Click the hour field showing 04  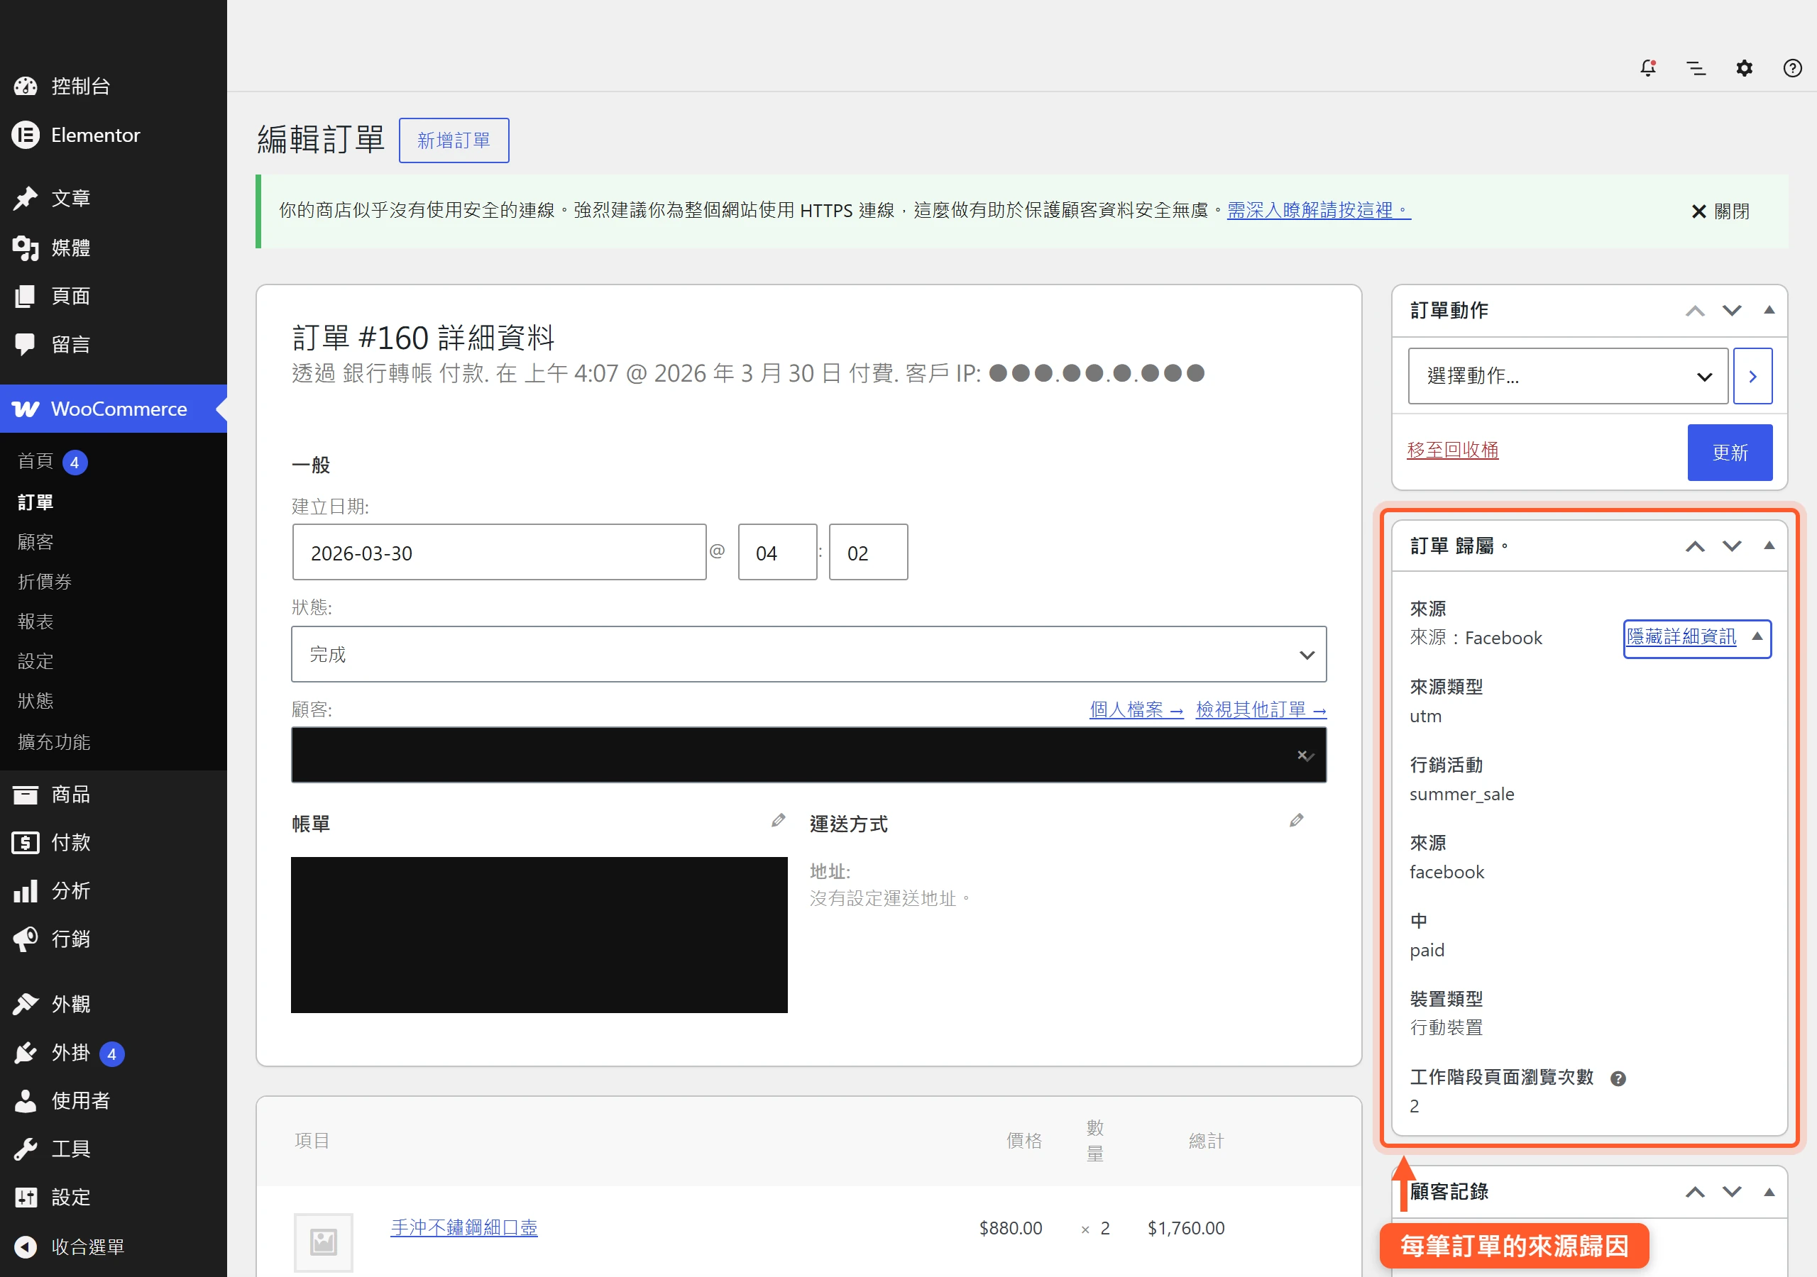[777, 552]
